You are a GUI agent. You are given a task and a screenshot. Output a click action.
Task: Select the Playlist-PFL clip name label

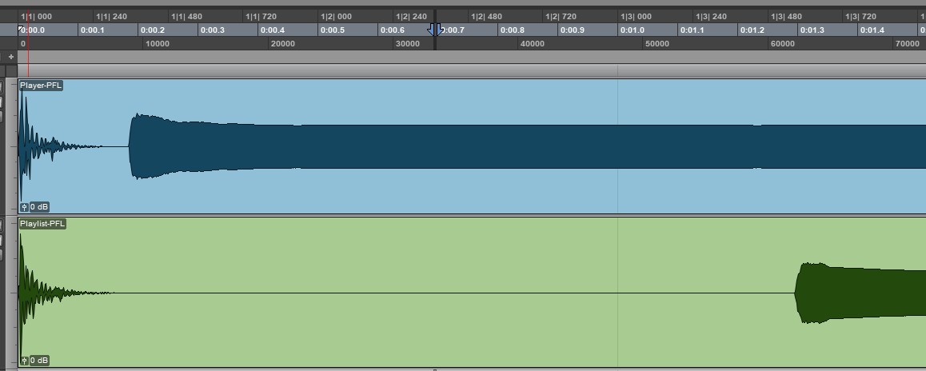[x=42, y=224]
